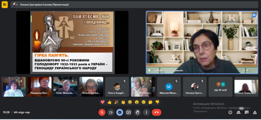
Task: Send the clapping hands reaction
Action: (x=123, y=102)
